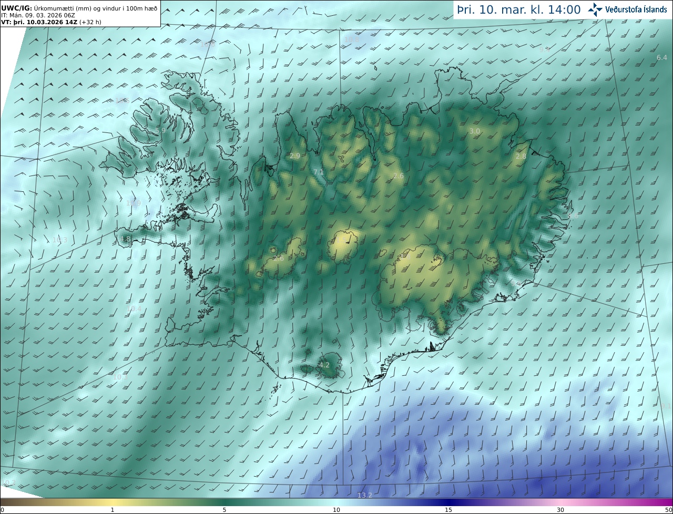Pick the magenta end of the colour bar
Viewport: 673px width, 514px height.
point(664,502)
